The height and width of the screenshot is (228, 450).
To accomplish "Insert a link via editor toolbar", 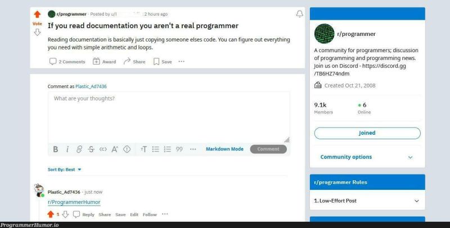I will [79, 149].
